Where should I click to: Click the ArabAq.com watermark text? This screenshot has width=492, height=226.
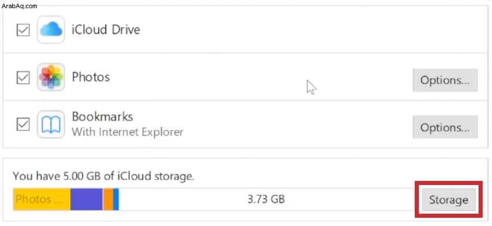coord(19,6)
